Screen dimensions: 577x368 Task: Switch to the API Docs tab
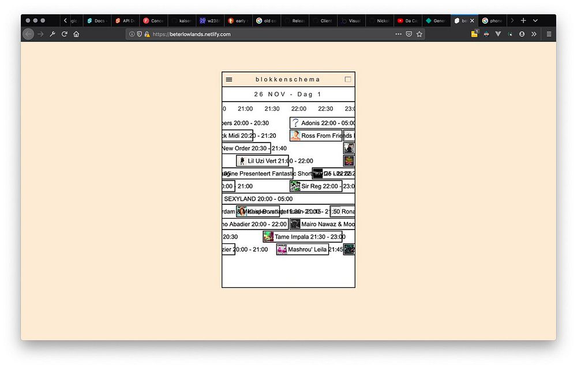coord(125,21)
